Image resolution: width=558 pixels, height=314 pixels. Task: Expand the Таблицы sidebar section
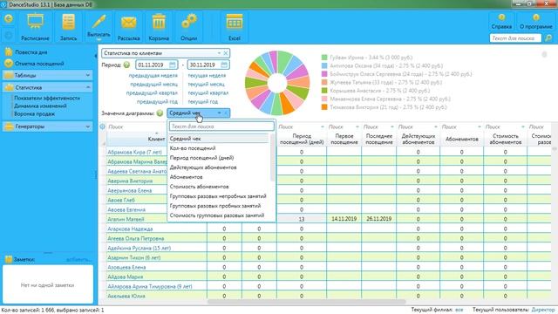click(x=48, y=76)
